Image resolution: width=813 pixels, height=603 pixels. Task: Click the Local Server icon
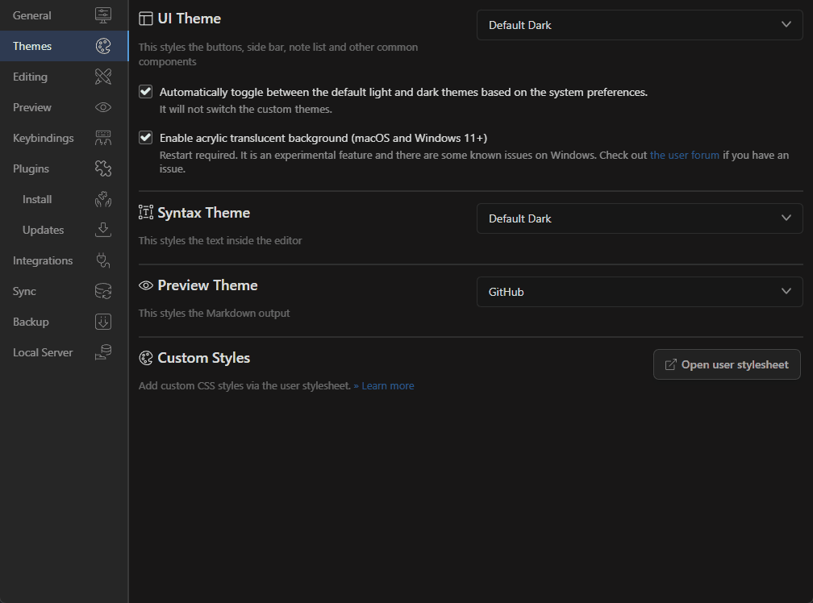coord(103,352)
